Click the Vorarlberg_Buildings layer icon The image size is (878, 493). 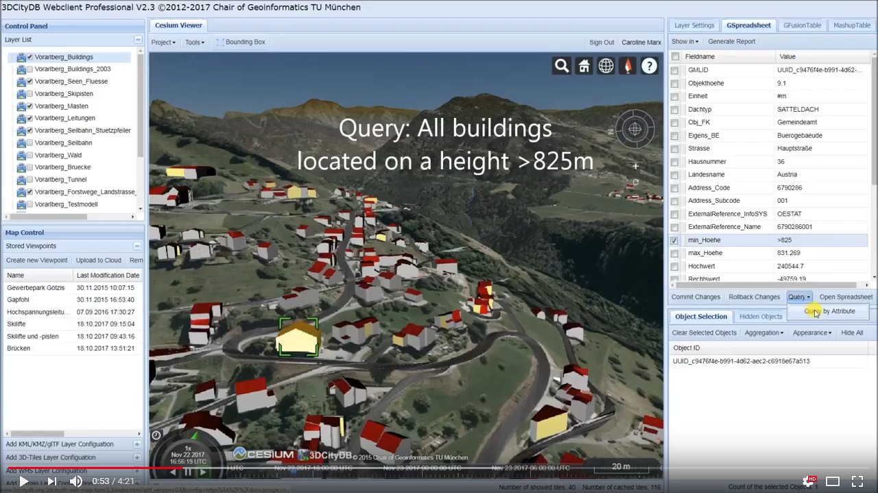pyautogui.click(x=21, y=58)
